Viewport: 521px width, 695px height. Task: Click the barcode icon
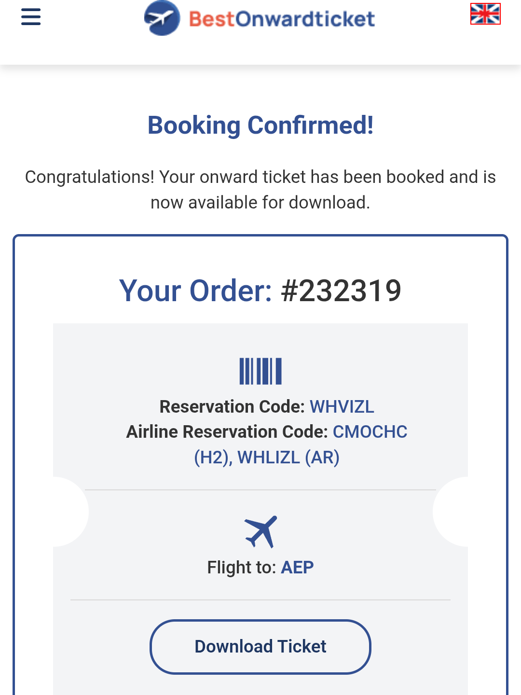[260, 371]
